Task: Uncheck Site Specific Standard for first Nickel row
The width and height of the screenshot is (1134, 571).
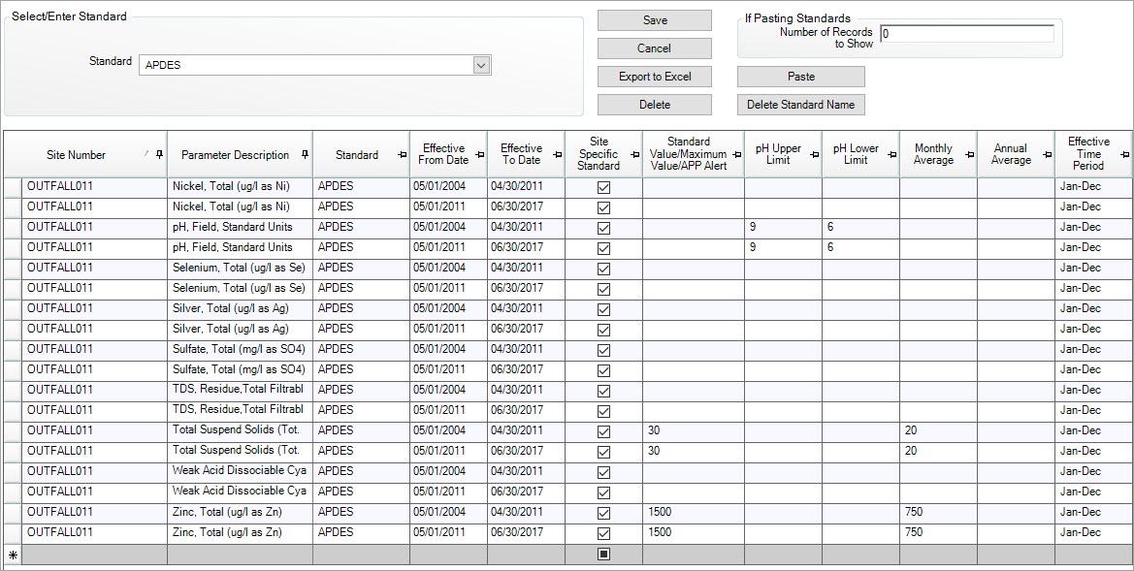Action: click(602, 185)
